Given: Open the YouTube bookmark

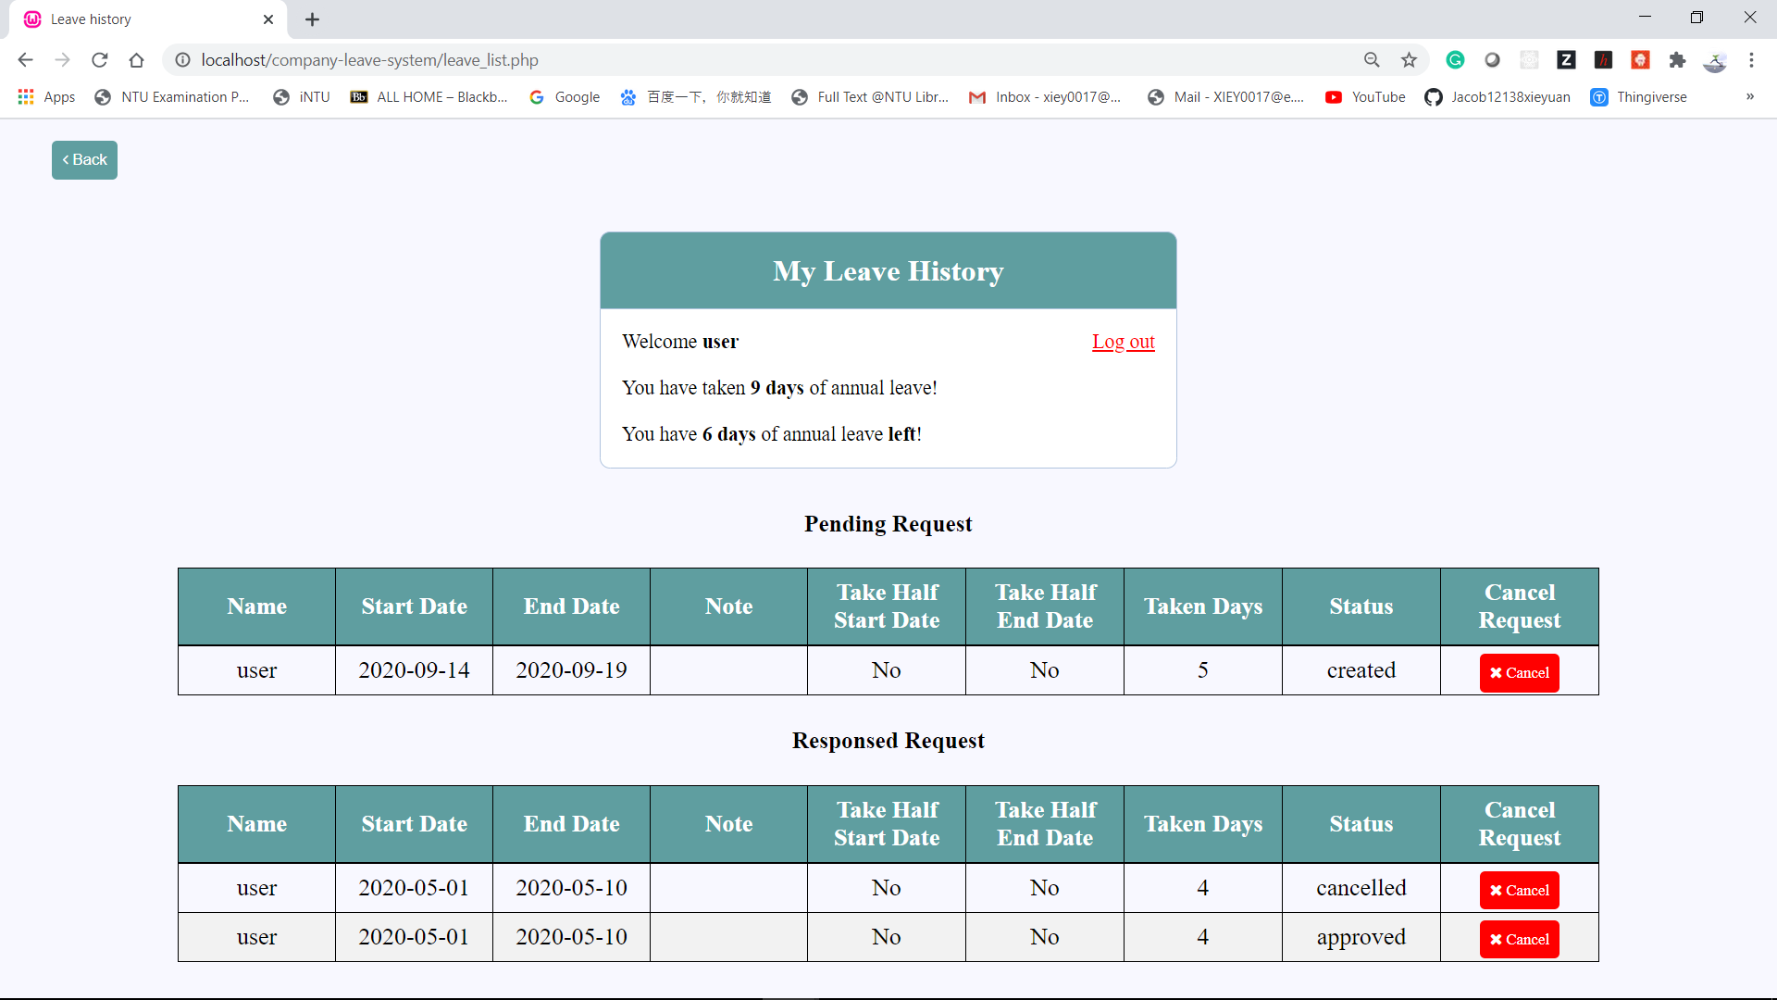Looking at the screenshot, I should pyautogui.click(x=1365, y=97).
